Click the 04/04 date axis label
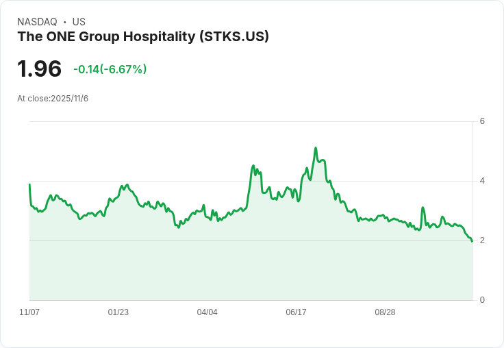This screenshot has height=348, width=504. pos(207,312)
